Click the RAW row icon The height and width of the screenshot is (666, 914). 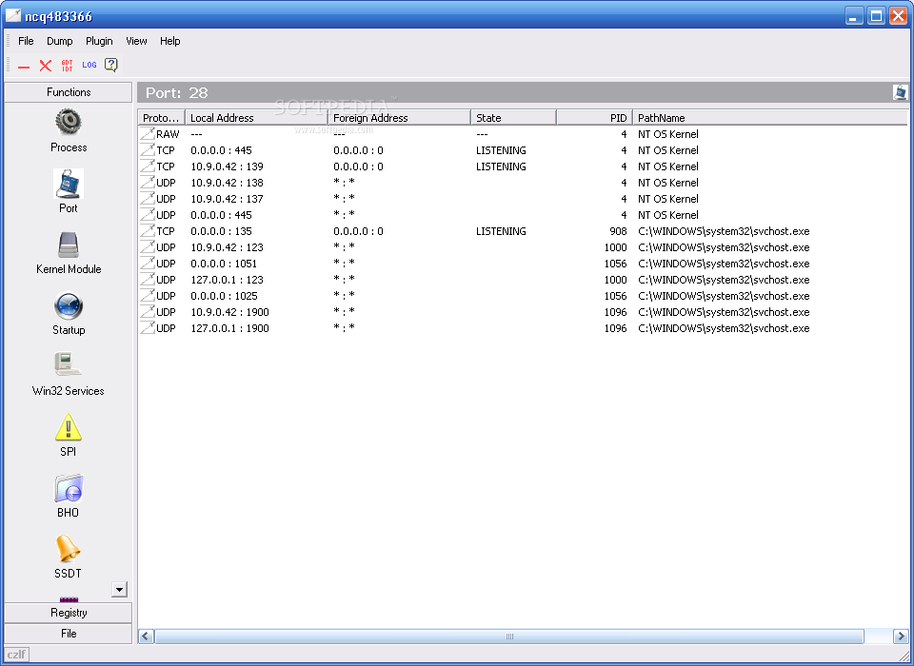tap(148, 134)
